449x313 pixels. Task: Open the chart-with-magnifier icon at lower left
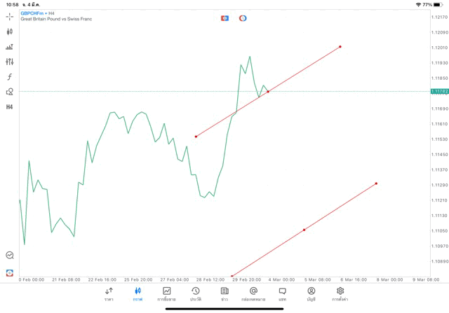tap(10, 256)
